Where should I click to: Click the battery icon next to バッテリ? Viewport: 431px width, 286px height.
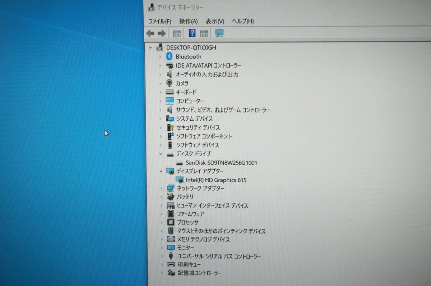click(171, 197)
